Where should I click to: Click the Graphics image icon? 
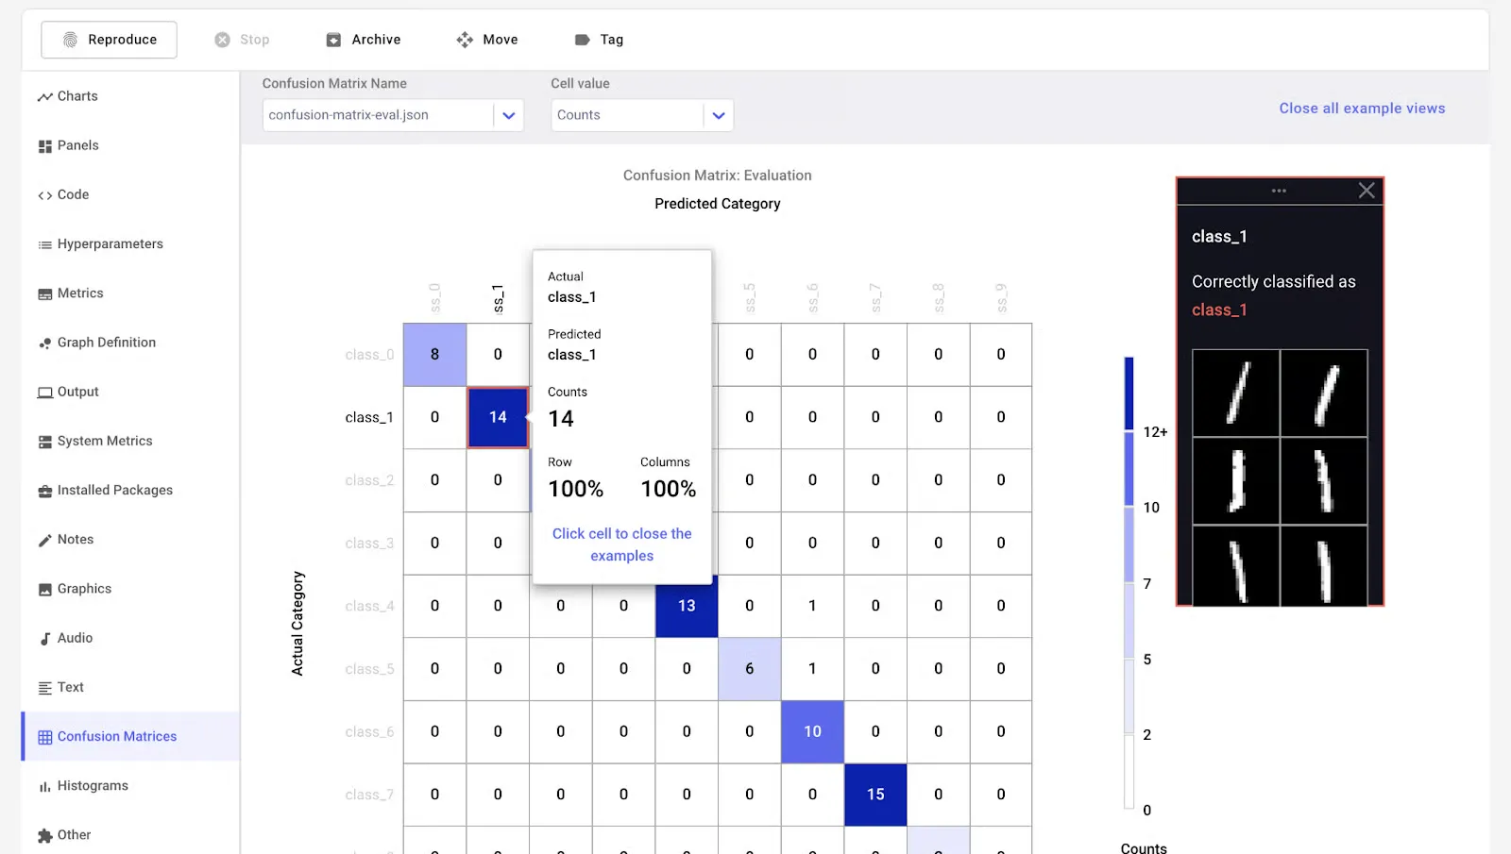point(44,590)
